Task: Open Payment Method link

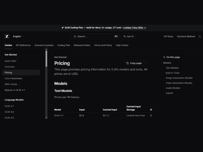Action: tap(186, 36)
